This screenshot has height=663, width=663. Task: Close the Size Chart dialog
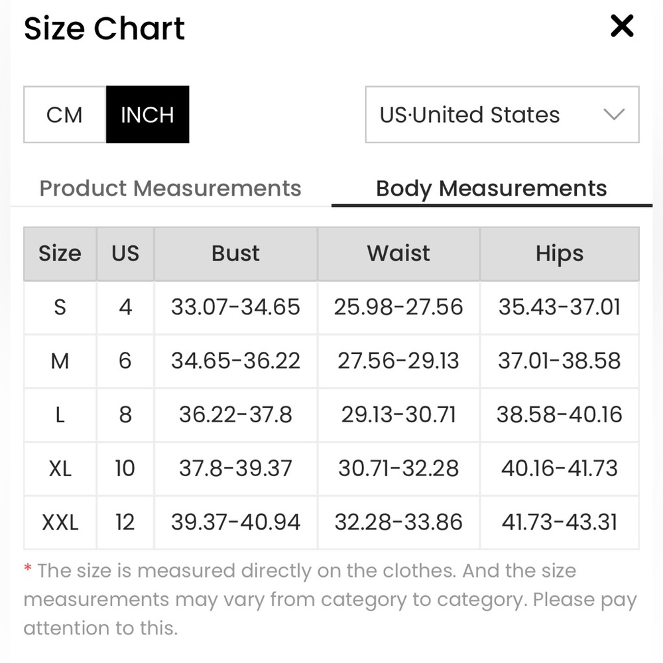(622, 27)
